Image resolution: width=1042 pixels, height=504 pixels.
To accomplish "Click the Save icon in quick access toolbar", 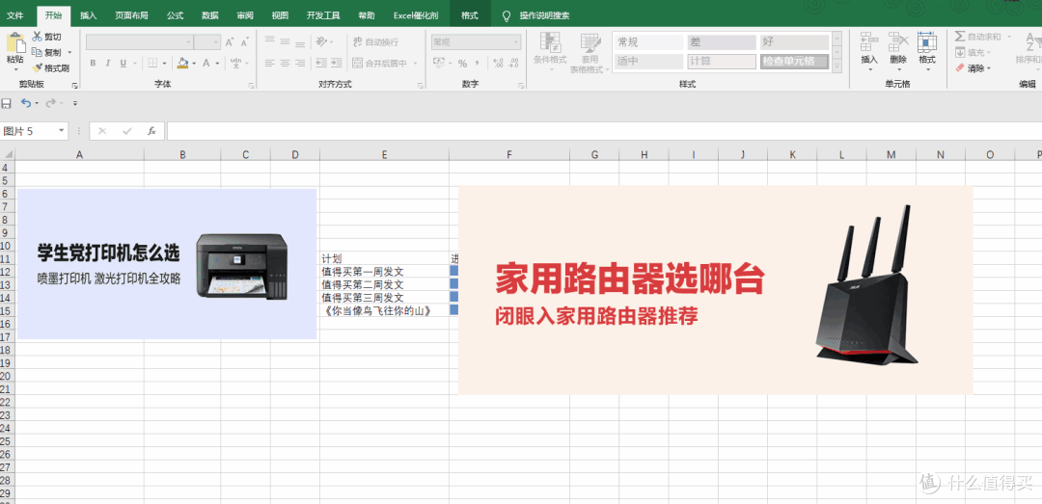I will [x=7, y=103].
